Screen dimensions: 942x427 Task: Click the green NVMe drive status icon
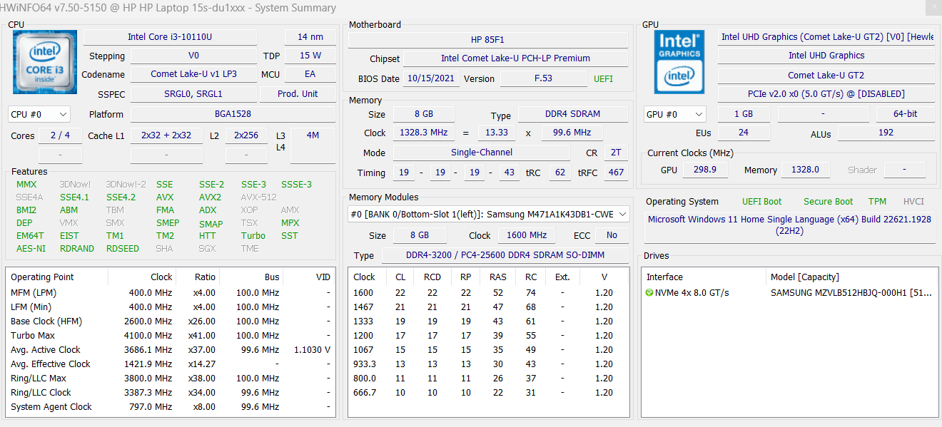[649, 292]
